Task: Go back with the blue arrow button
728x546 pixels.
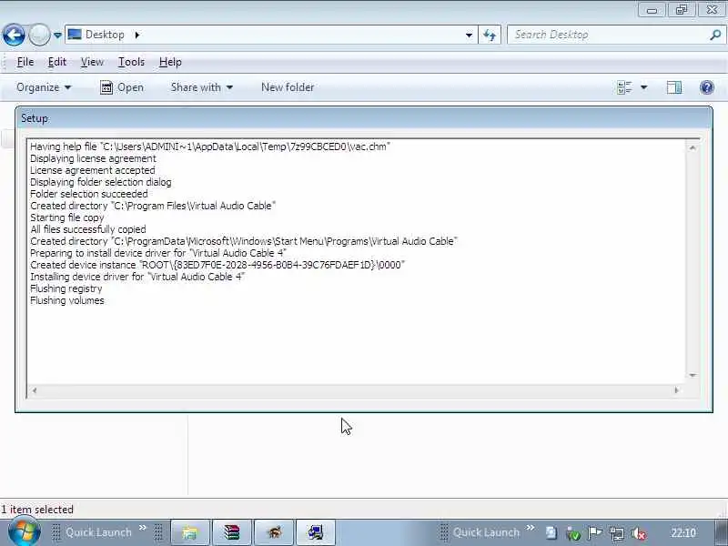Action: [14, 35]
